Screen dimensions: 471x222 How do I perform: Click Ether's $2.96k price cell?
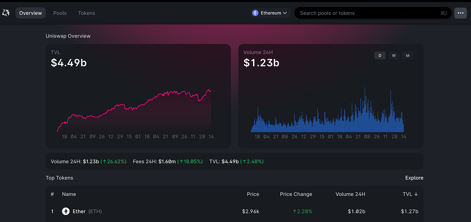coord(251,212)
